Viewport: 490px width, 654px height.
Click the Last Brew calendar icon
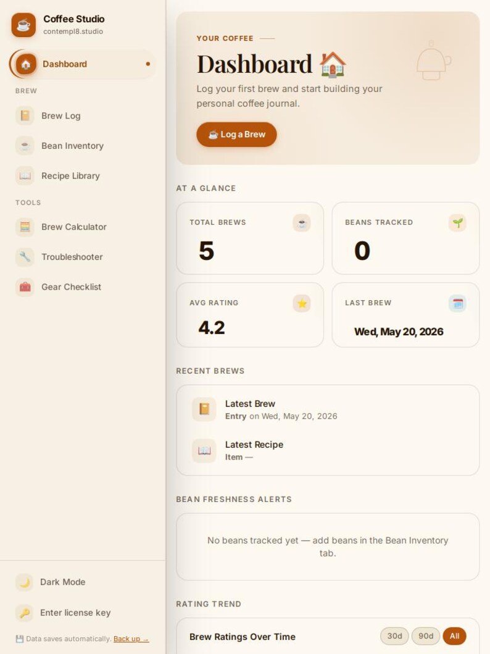(457, 303)
